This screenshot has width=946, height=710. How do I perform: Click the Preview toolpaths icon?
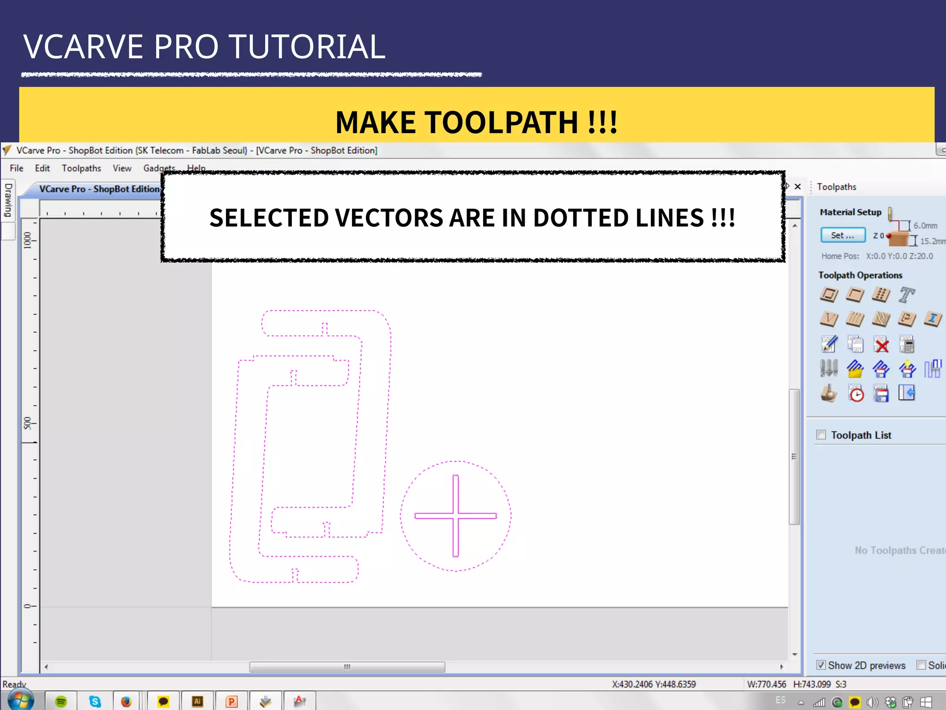pos(829,393)
